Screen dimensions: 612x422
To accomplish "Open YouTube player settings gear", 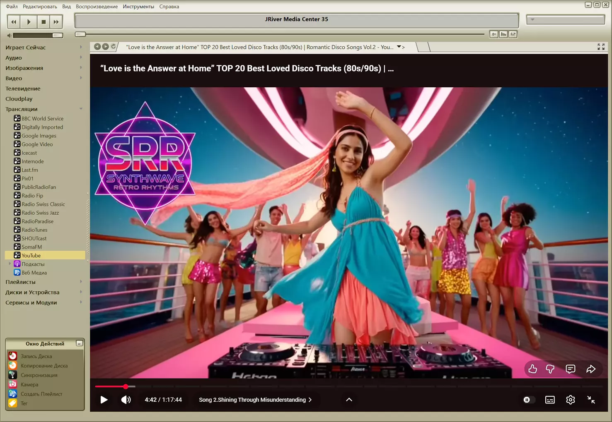I will (x=571, y=400).
